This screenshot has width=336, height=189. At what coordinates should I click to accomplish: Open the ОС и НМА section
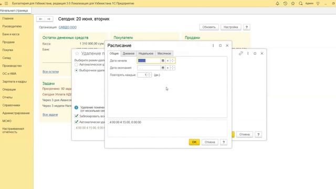click(x=9, y=73)
